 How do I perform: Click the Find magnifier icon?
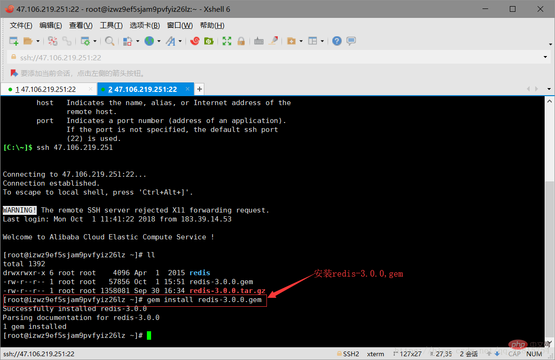[x=110, y=41]
